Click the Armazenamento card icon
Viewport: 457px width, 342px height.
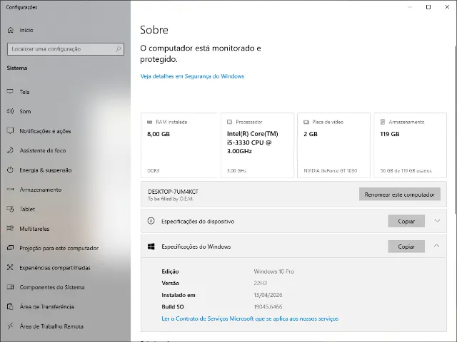[x=383, y=122]
